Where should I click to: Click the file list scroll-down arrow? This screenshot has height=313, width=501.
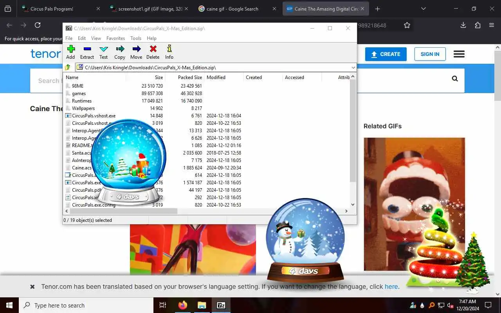click(353, 205)
